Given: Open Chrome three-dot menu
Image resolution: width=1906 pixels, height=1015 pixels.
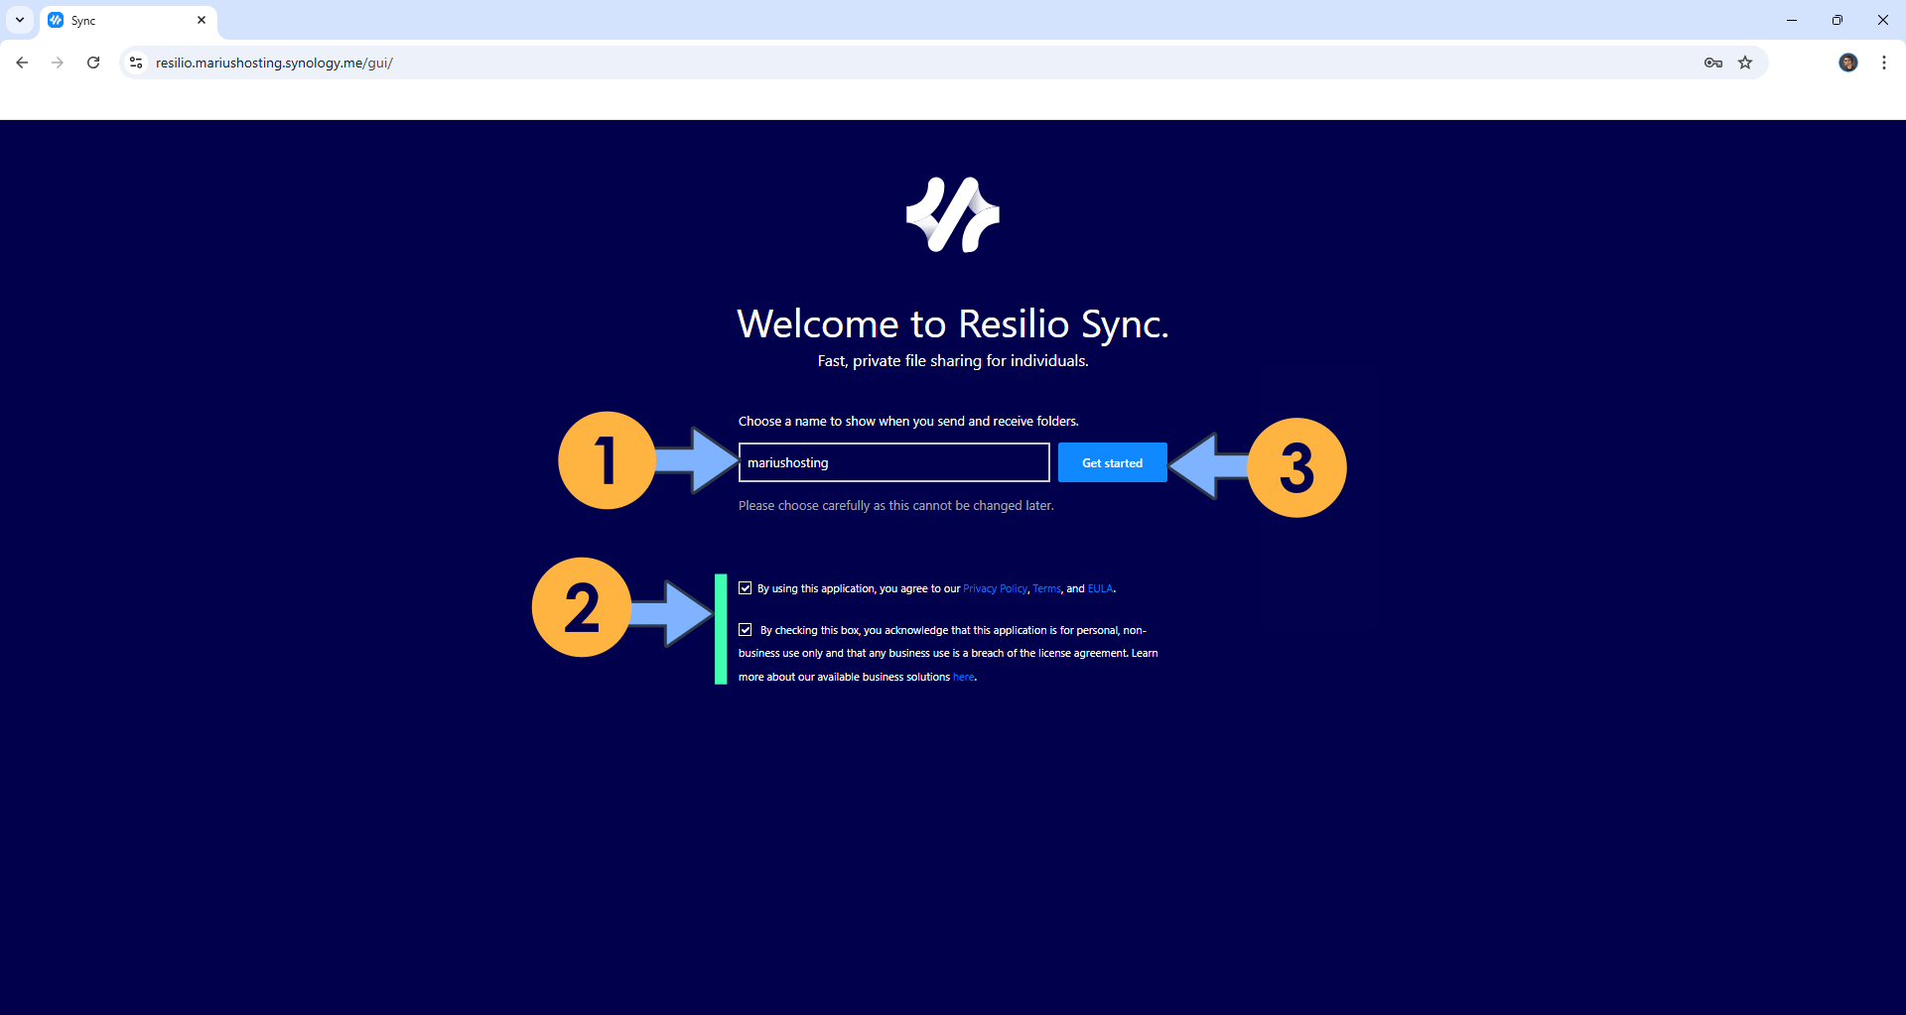Looking at the screenshot, I should 1883,63.
